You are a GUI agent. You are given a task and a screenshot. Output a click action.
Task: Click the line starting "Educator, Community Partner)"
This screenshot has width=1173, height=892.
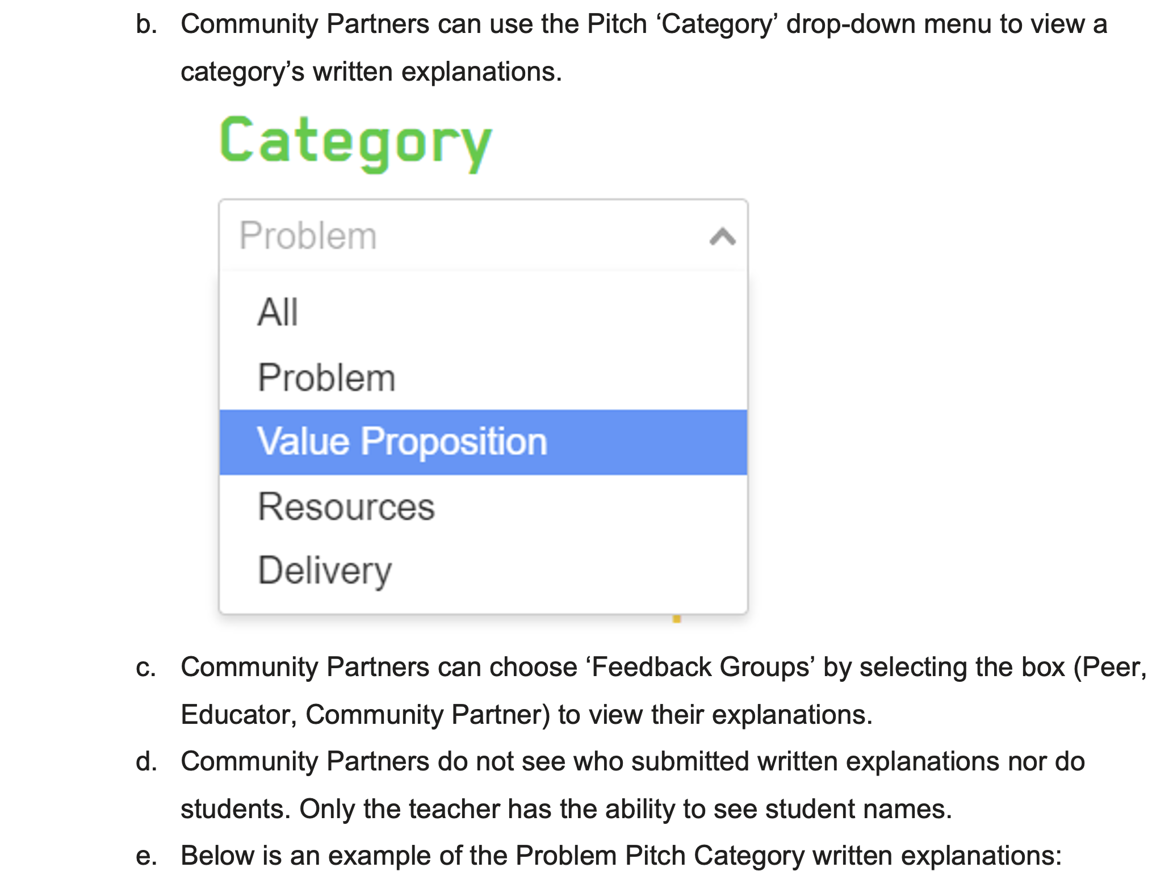pos(526,715)
